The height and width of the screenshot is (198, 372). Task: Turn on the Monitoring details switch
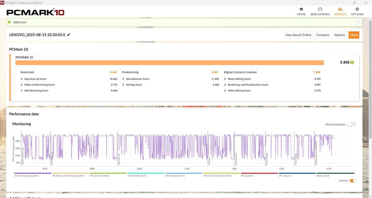[352, 124]
